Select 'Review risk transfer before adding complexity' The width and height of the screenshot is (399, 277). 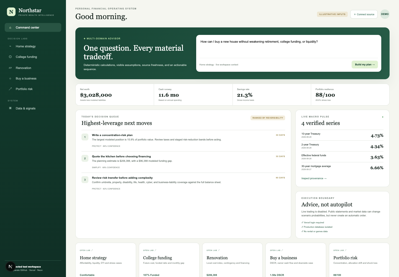(122, 178)
